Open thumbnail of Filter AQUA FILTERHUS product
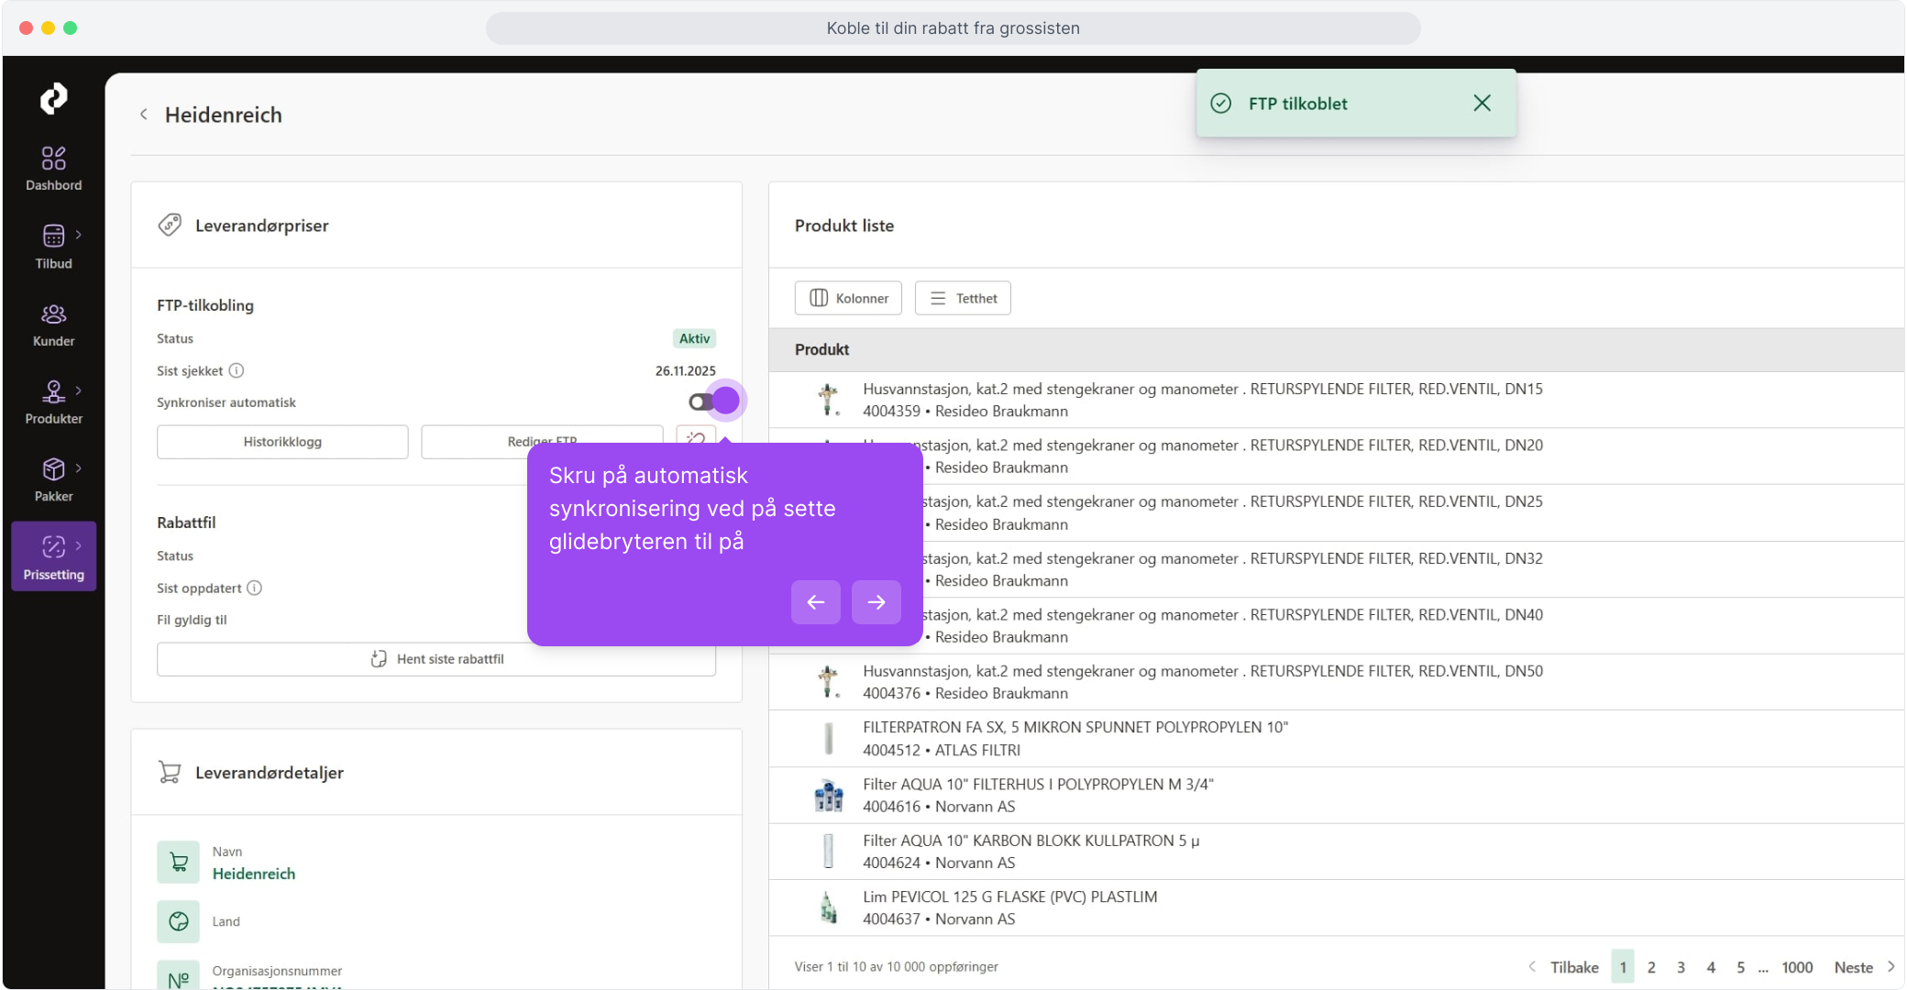This screenshot has height=990, width=1907. [829, 795]
